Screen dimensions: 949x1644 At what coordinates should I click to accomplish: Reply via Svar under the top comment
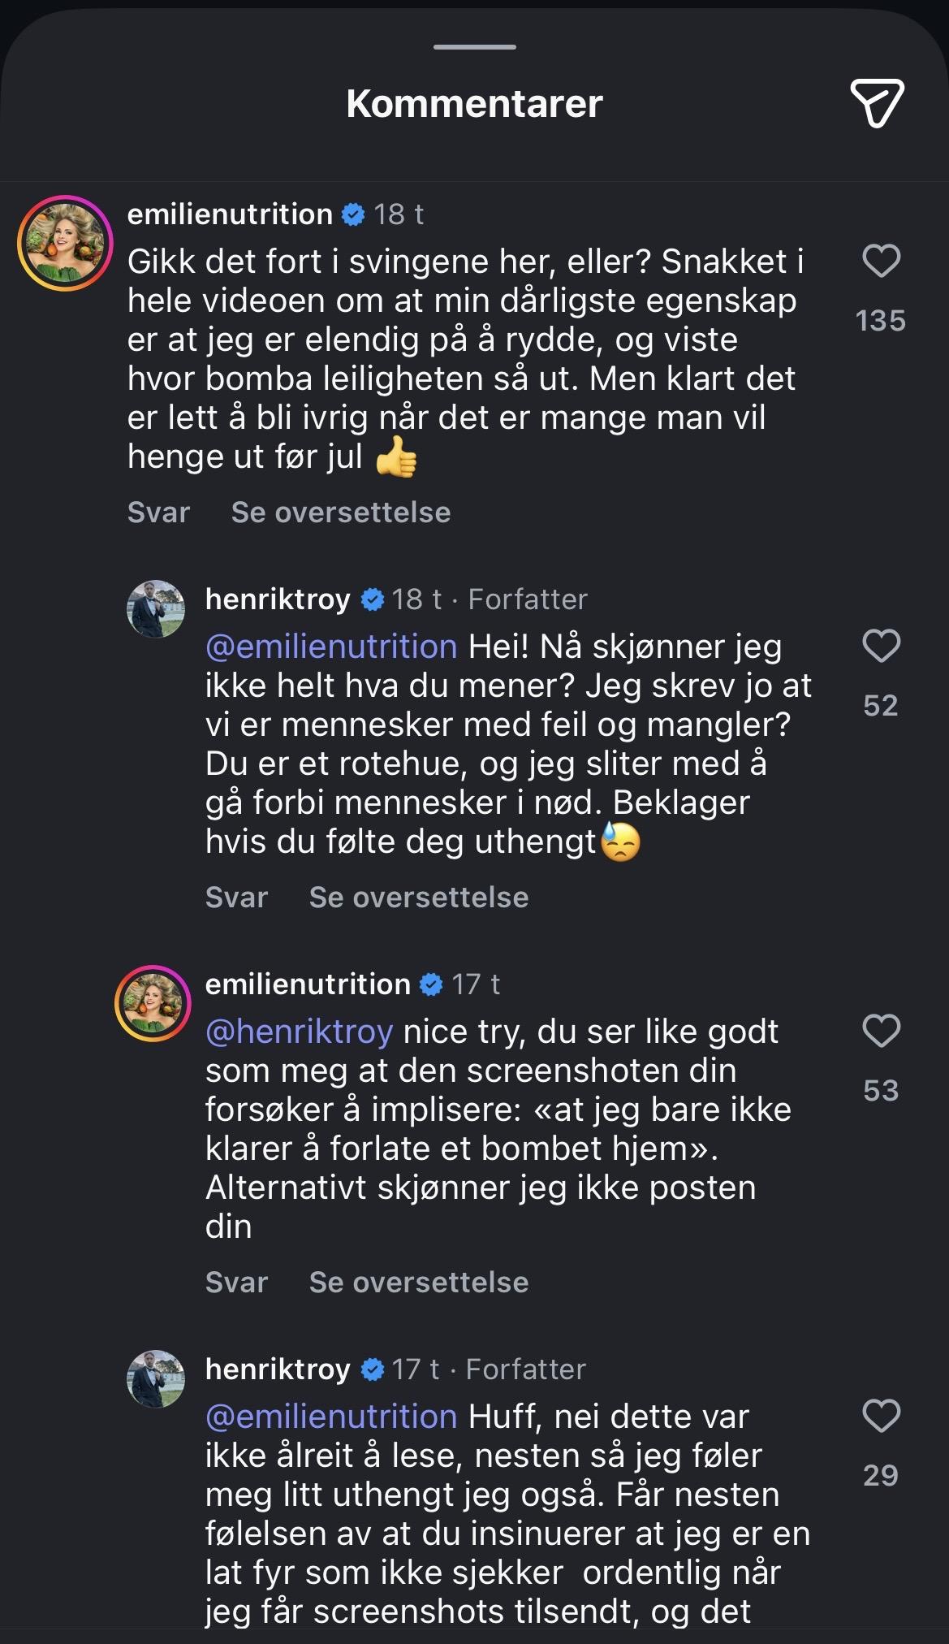158,513
